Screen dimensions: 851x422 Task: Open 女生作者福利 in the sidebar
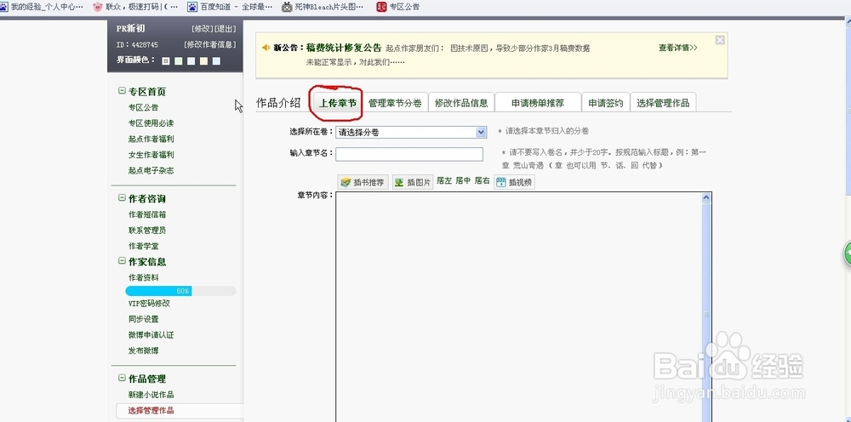click(151, 155)
